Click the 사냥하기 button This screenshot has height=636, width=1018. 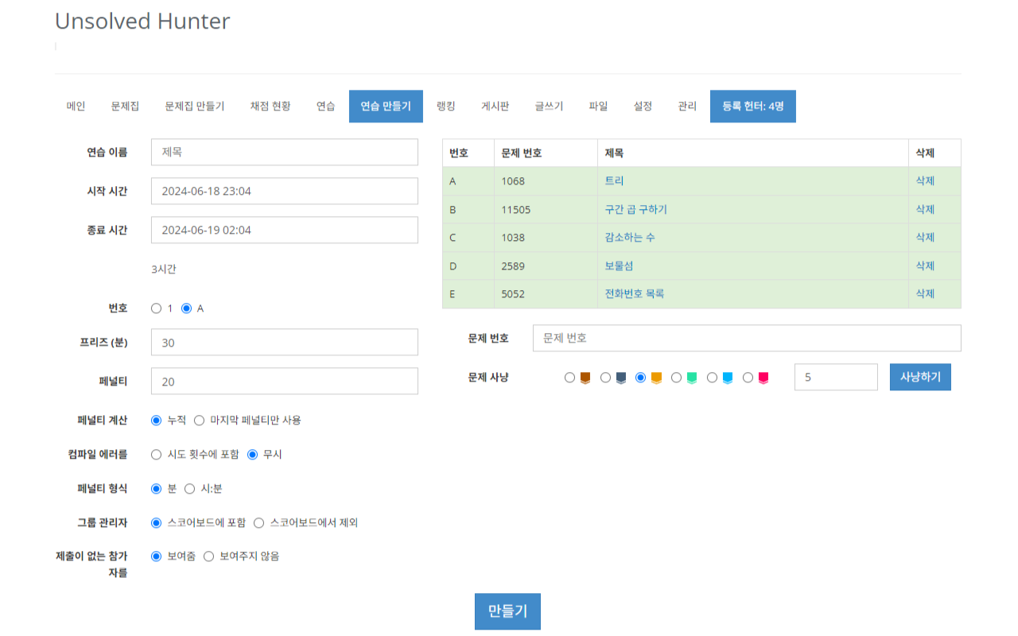(x=920, y=377)
